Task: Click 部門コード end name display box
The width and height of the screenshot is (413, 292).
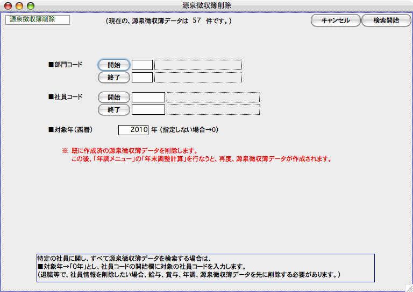Action: pyautogui.click(x=198, y=77)
